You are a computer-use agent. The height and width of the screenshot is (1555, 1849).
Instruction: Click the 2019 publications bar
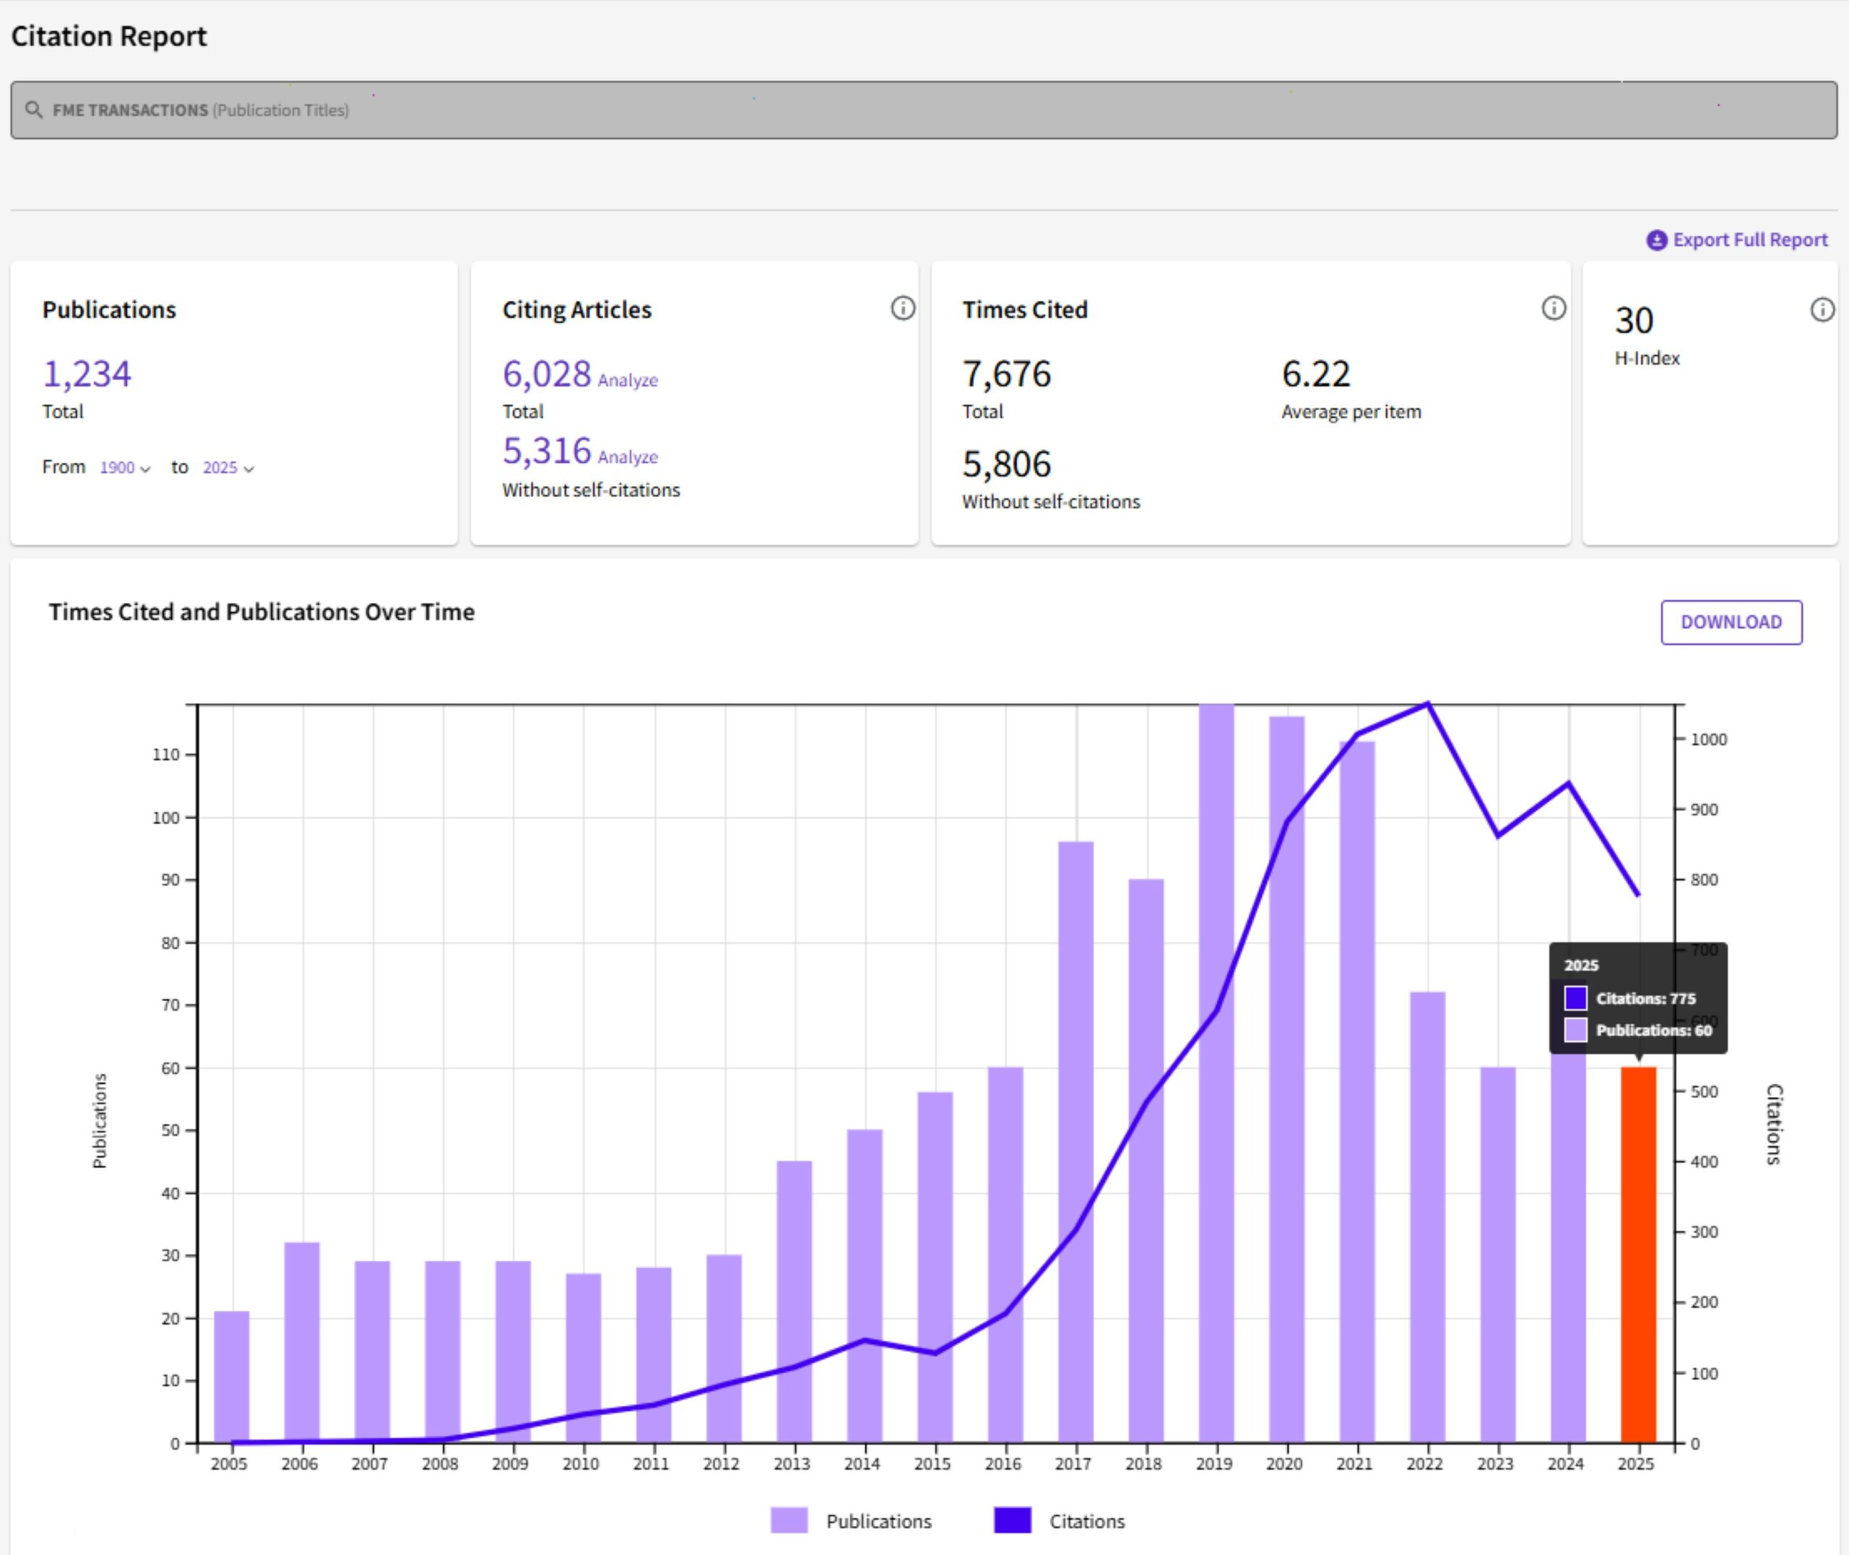point(1216,1146)
